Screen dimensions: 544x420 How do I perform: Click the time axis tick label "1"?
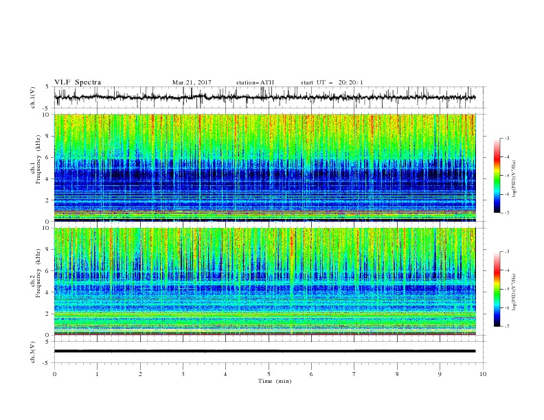[97, 374]
